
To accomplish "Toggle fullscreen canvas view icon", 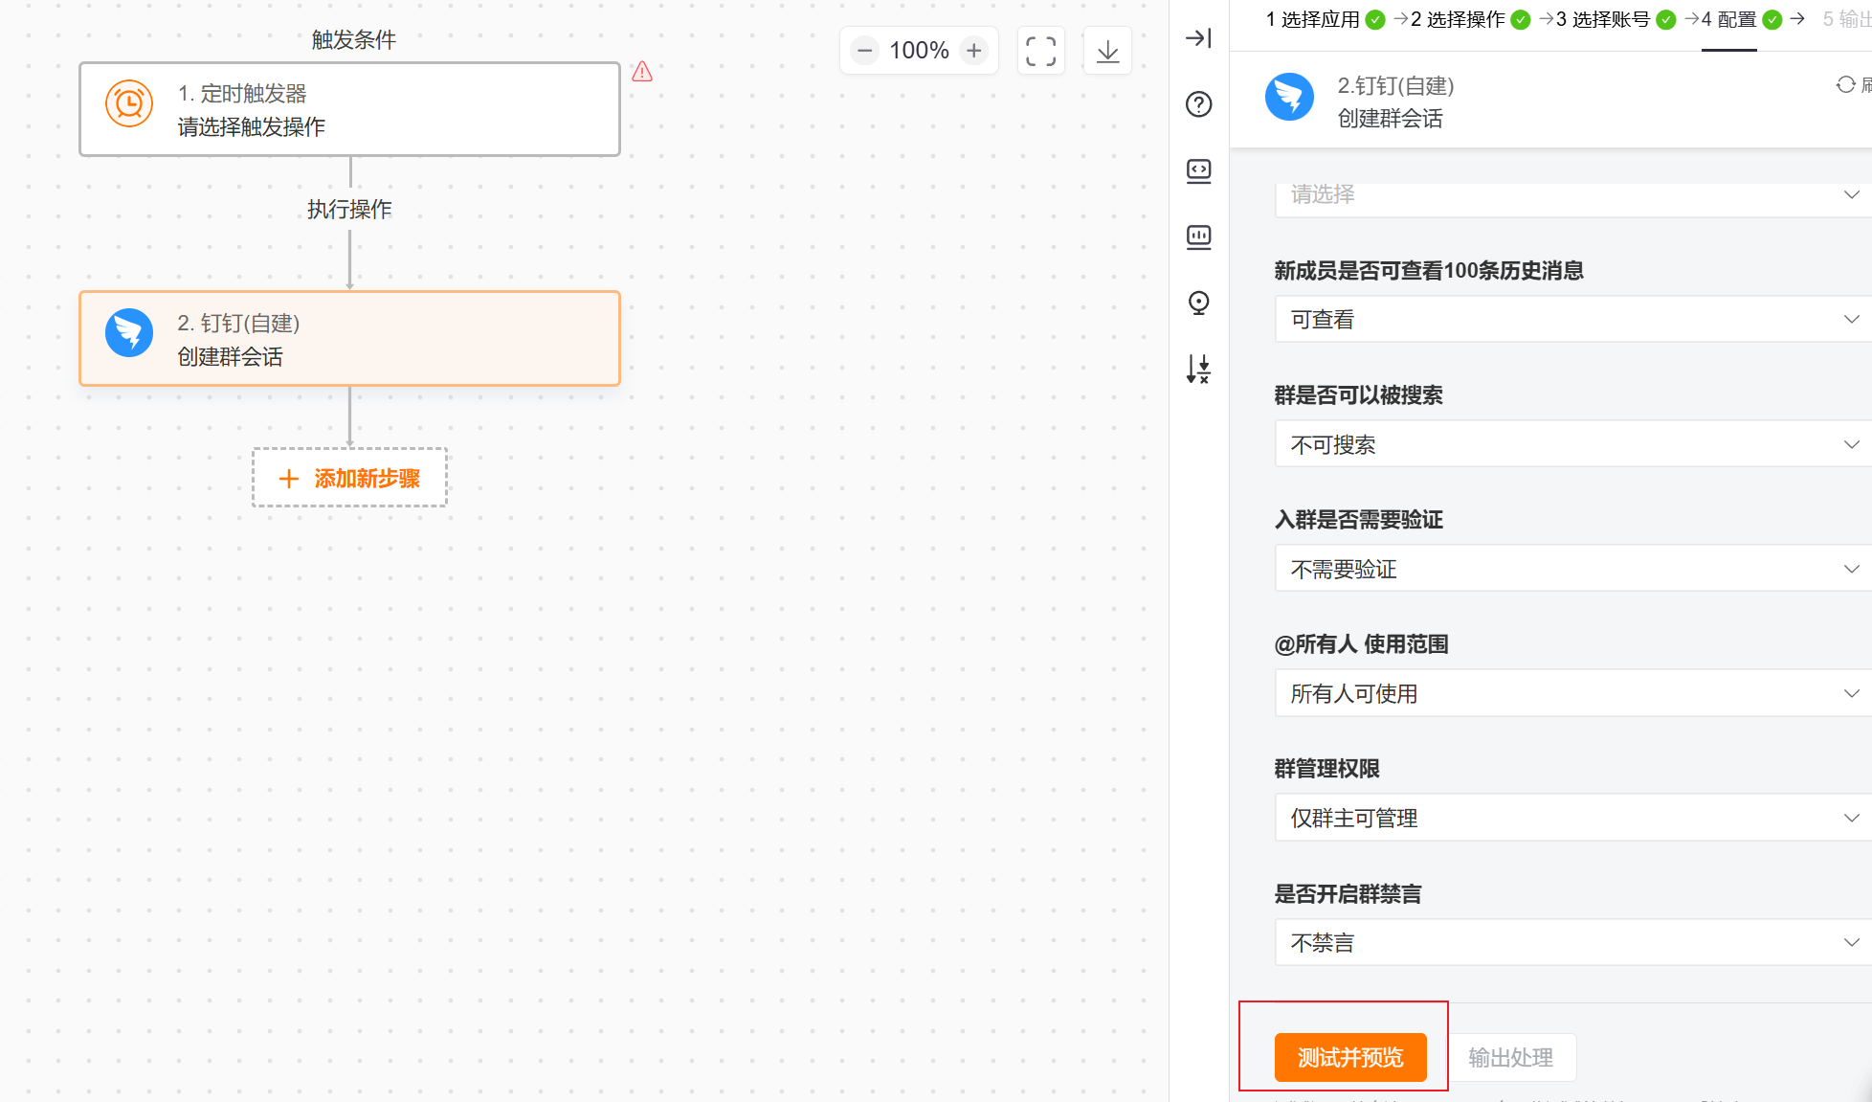I will click(1040, 51).
